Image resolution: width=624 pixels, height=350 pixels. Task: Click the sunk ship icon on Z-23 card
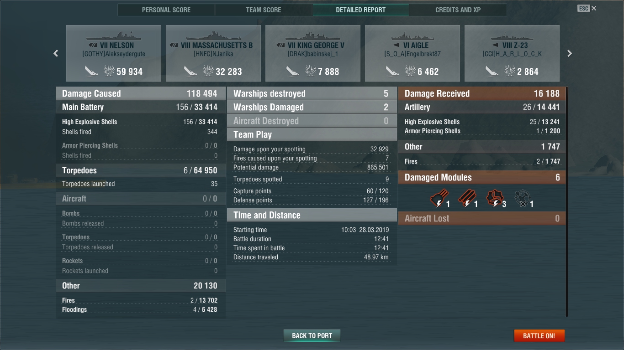pos(492,71)
